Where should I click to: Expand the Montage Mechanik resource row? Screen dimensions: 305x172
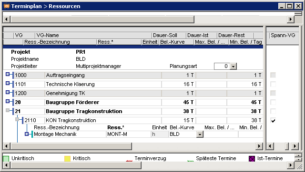27,134
